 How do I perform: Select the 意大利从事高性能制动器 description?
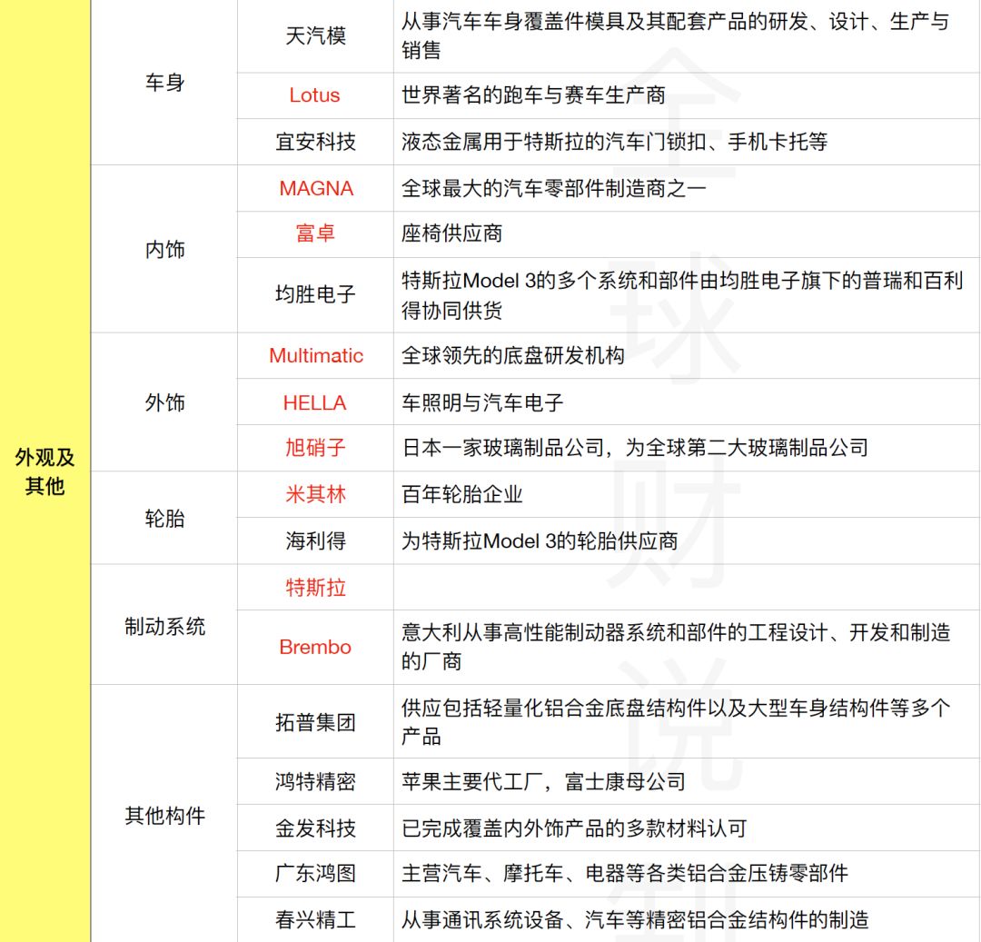click(x=676, y=647)
